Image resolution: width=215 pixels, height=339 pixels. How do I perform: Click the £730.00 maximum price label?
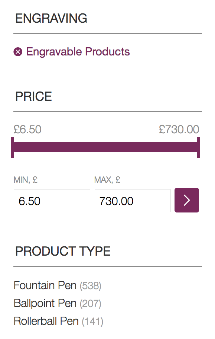point(179,129)
